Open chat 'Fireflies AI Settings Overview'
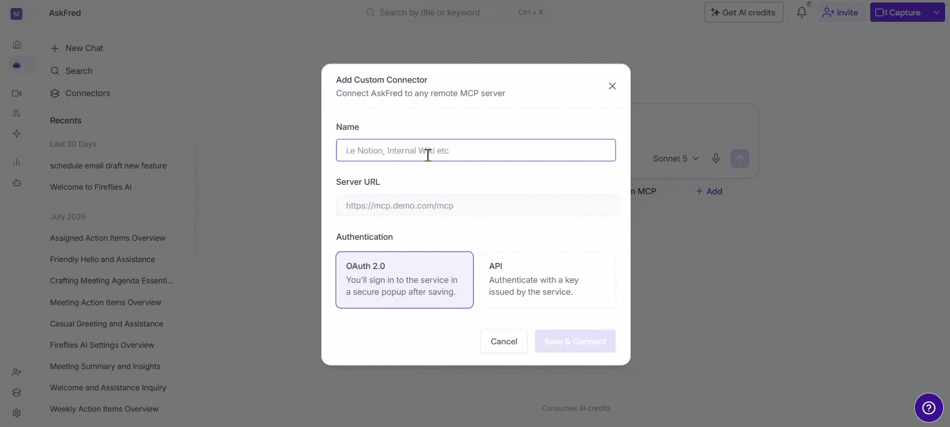Image resolution: width=950 pixels, height=427 pixels. click(x=102, y=345)
